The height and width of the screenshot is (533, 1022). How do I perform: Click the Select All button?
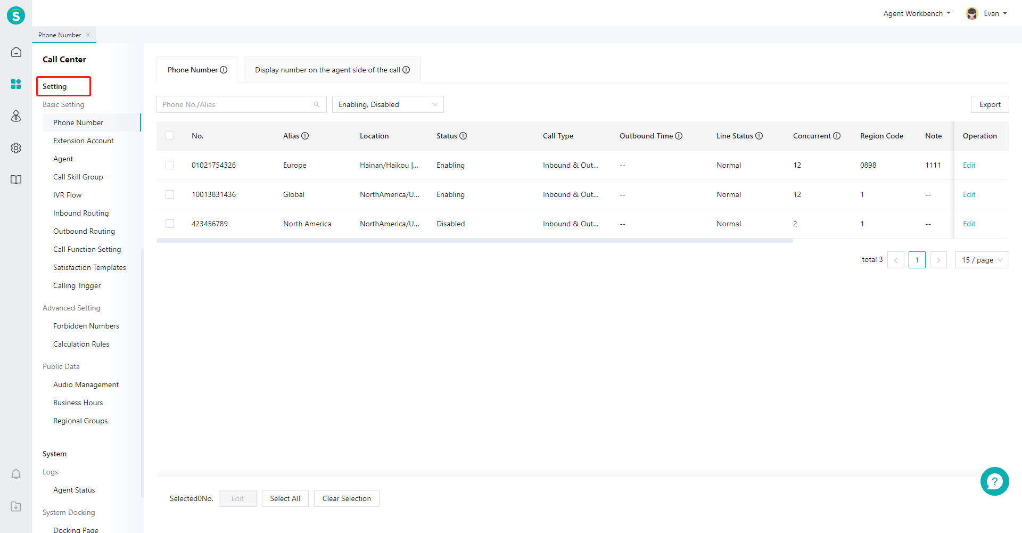click(285, 498)
